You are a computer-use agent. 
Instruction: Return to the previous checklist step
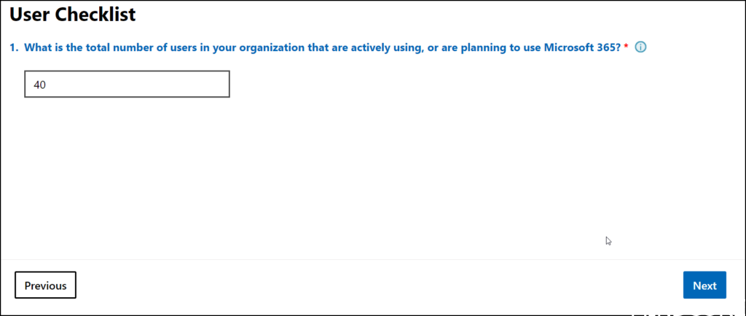[x=45, y=285]
